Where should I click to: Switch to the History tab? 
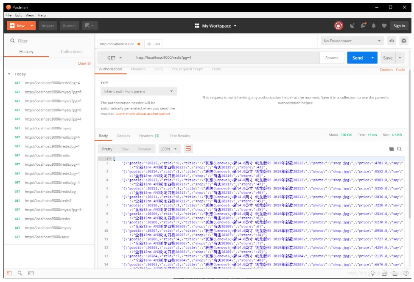pos(26,52)
